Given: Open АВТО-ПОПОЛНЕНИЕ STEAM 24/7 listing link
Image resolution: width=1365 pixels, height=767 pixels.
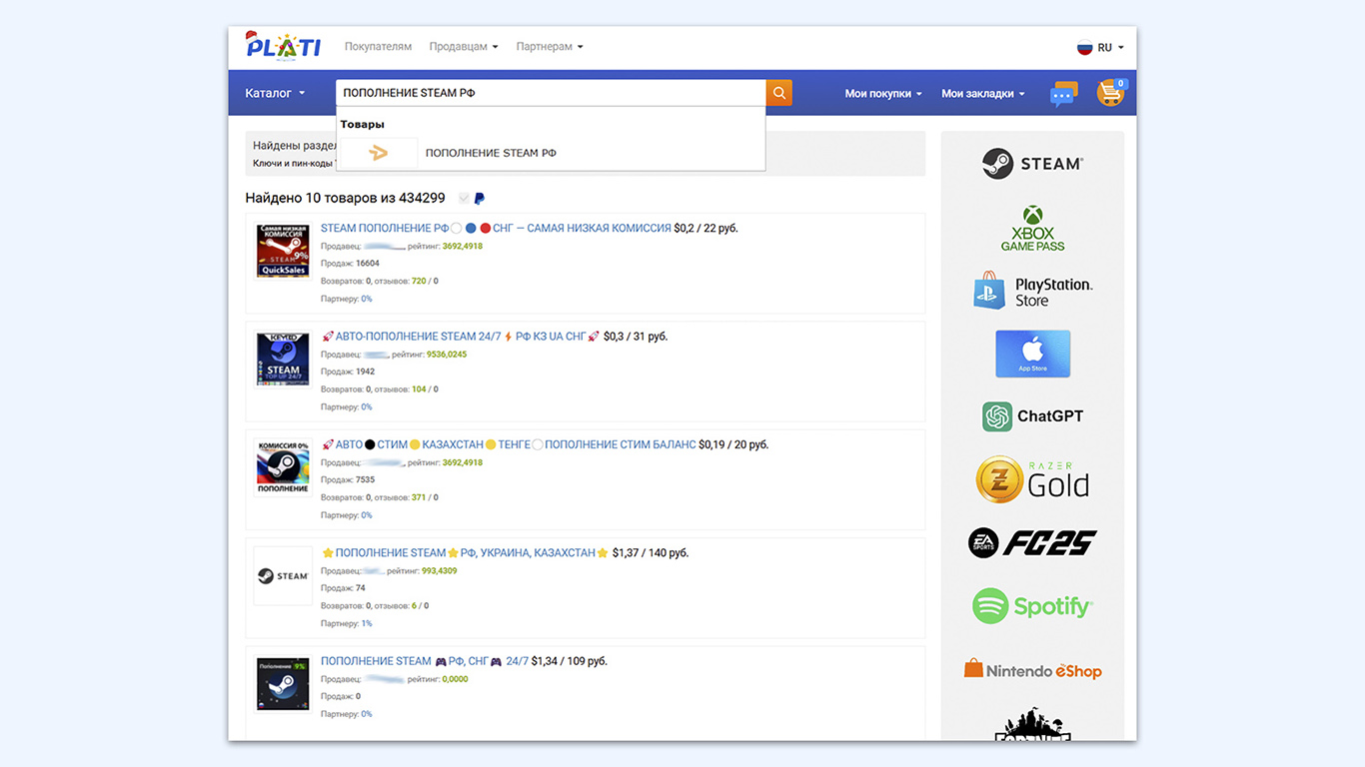Looking at the screenshot, I should [461, 337].
